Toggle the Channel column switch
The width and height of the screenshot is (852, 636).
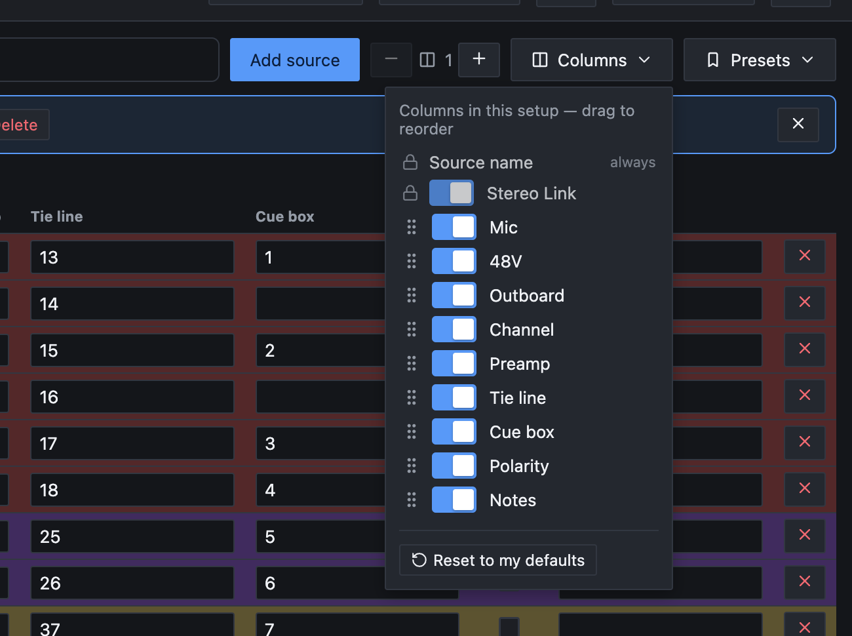pyautogui.click(x=454, y=329)
